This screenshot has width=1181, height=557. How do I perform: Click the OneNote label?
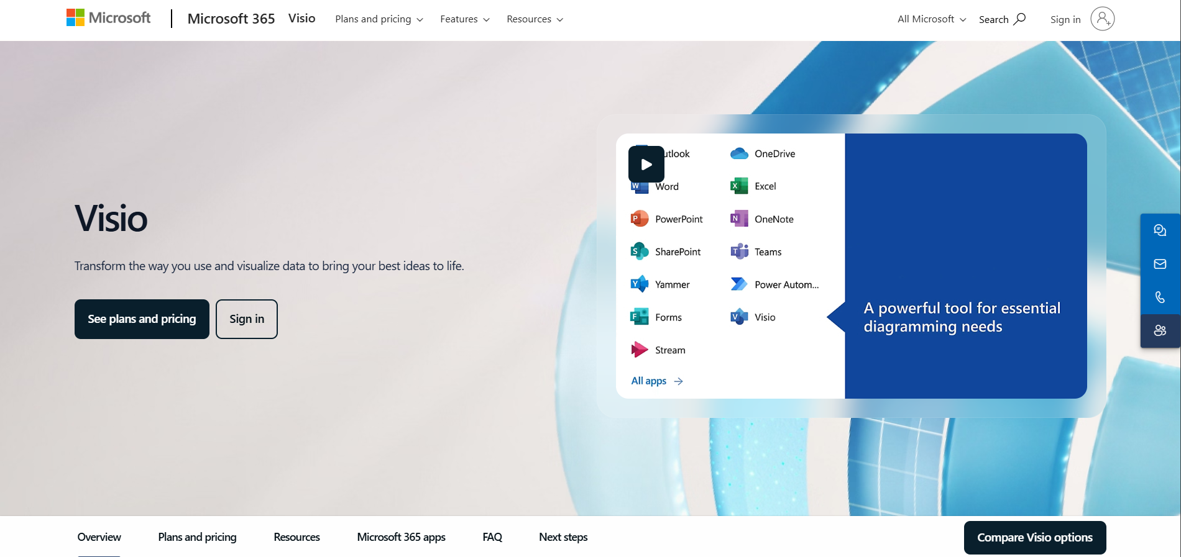click(774, 219)
